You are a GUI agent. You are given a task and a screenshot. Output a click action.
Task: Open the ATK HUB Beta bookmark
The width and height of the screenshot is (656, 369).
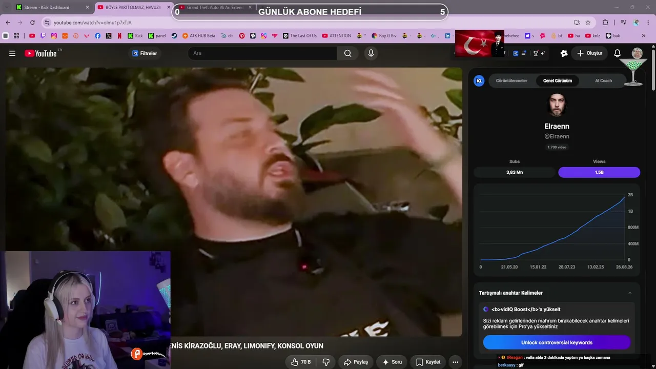coord(199,36)
